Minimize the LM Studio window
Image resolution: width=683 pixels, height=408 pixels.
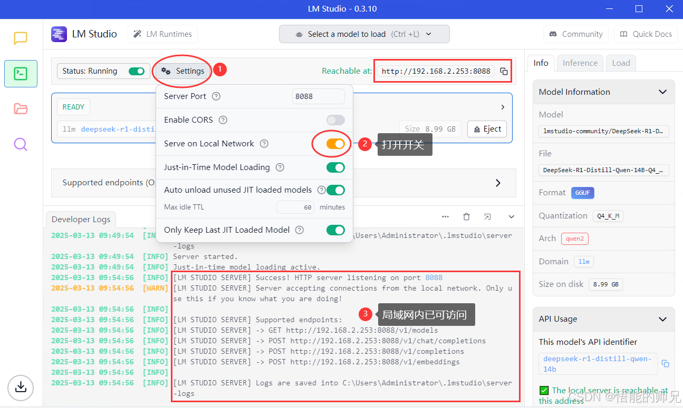[609, 9]
